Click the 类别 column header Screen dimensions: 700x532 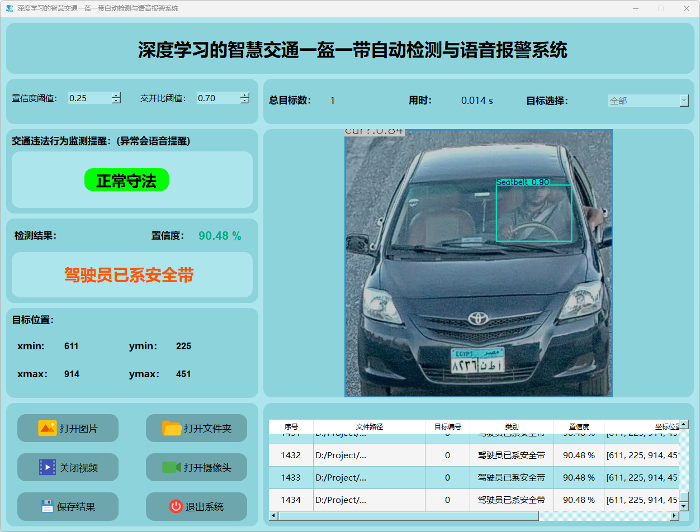point(512,426)
